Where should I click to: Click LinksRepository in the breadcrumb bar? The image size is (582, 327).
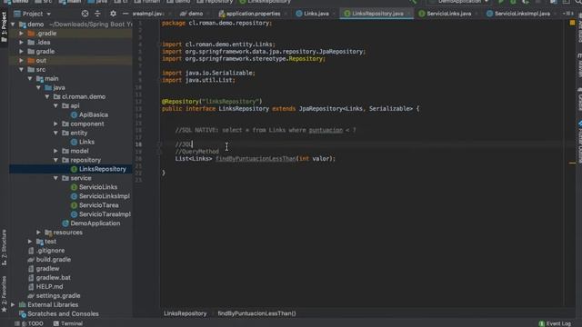pos(186,313)
